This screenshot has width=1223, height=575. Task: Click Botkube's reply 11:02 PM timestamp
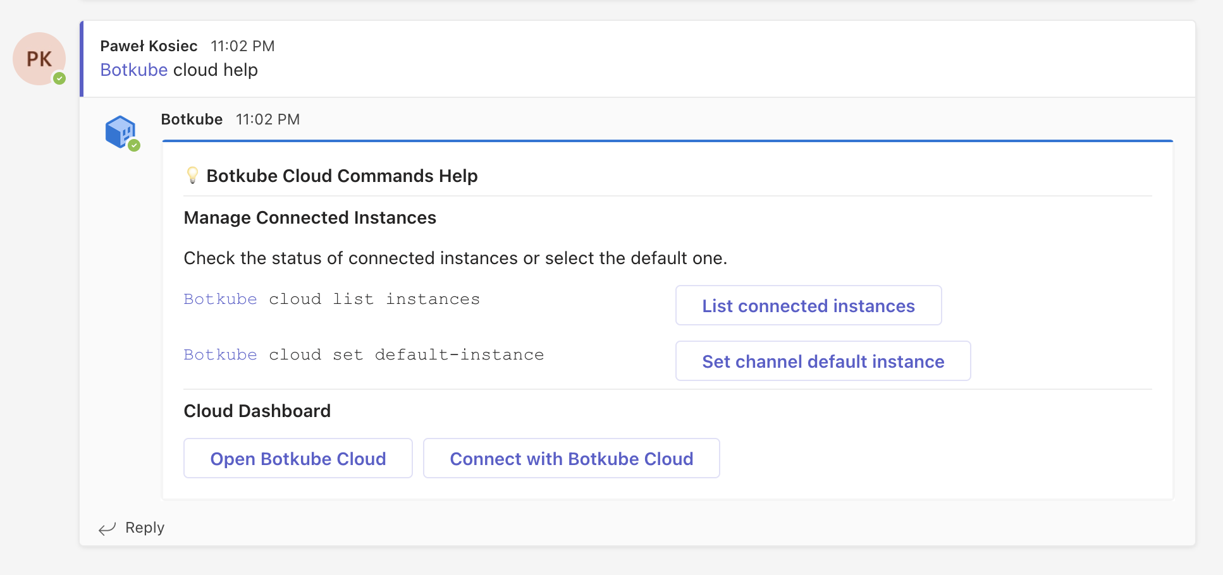268,119
